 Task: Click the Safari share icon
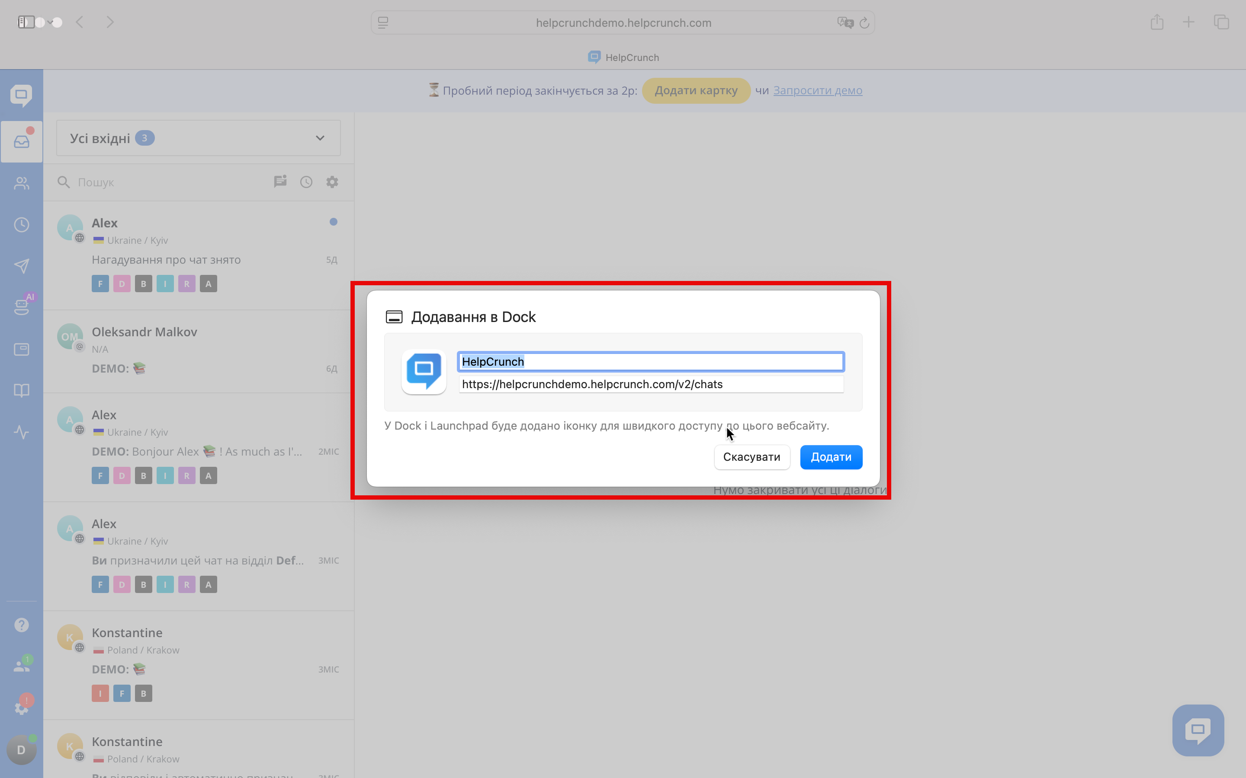1157,22
